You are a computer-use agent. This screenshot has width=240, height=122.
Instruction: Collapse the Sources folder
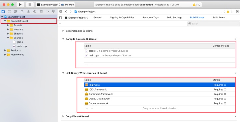(x=8, y=38)
